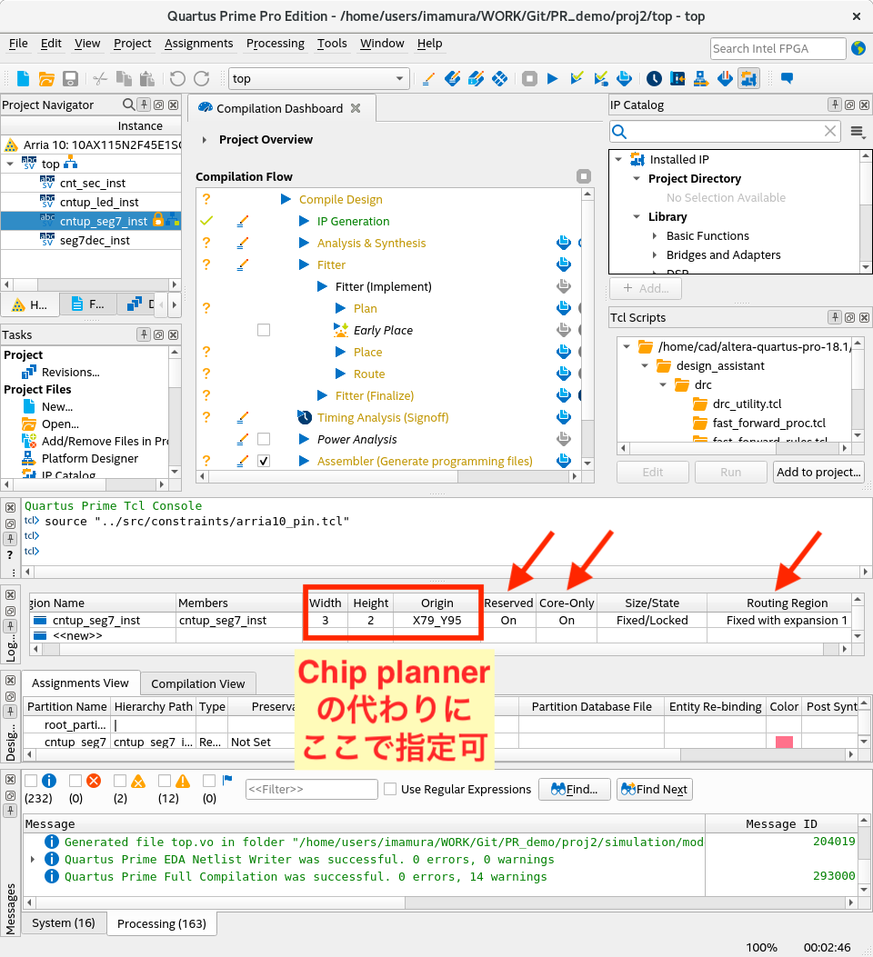Click the pink partition Color swatch

coord(784,742)
